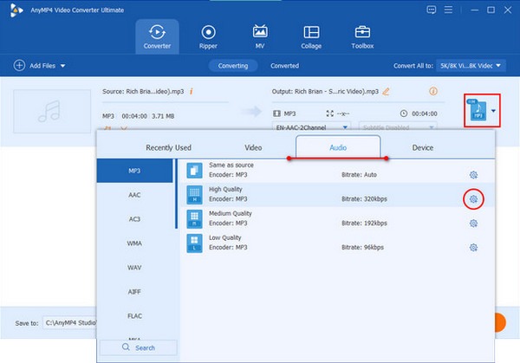Viewport: 520px width, 363px height.
Task: Edit the output file name with pencil icon
Action: click(387, 91)
